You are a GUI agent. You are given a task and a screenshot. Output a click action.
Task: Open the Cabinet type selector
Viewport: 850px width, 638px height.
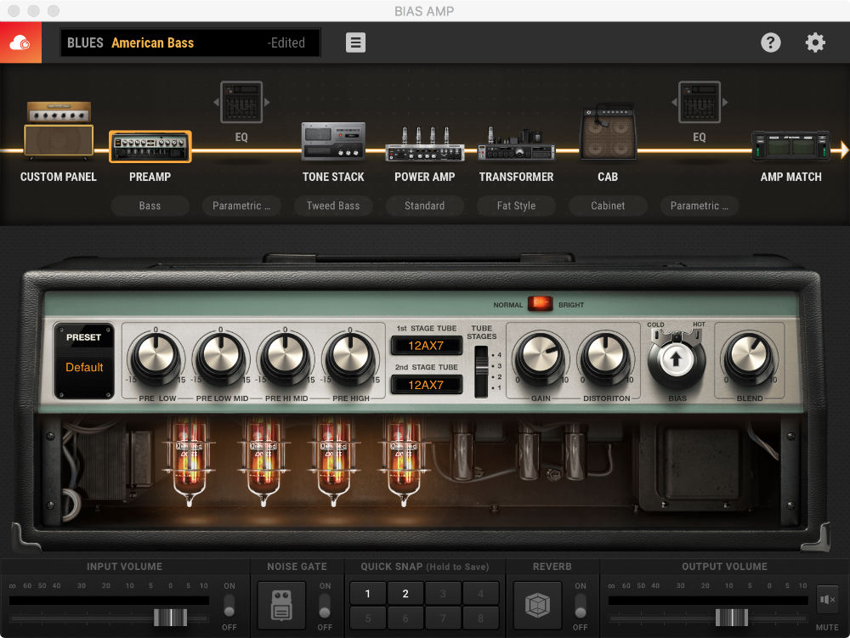pos(608,206)
